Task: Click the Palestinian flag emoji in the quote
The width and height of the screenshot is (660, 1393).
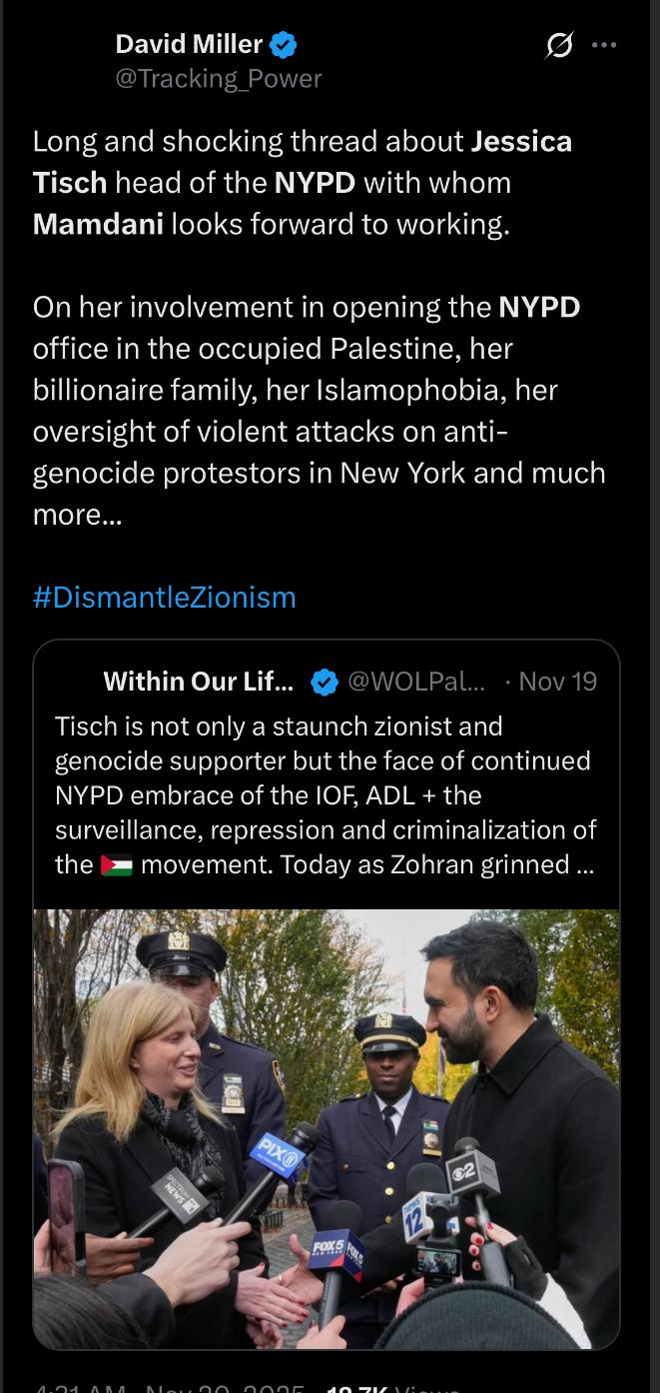Action: 117,864
